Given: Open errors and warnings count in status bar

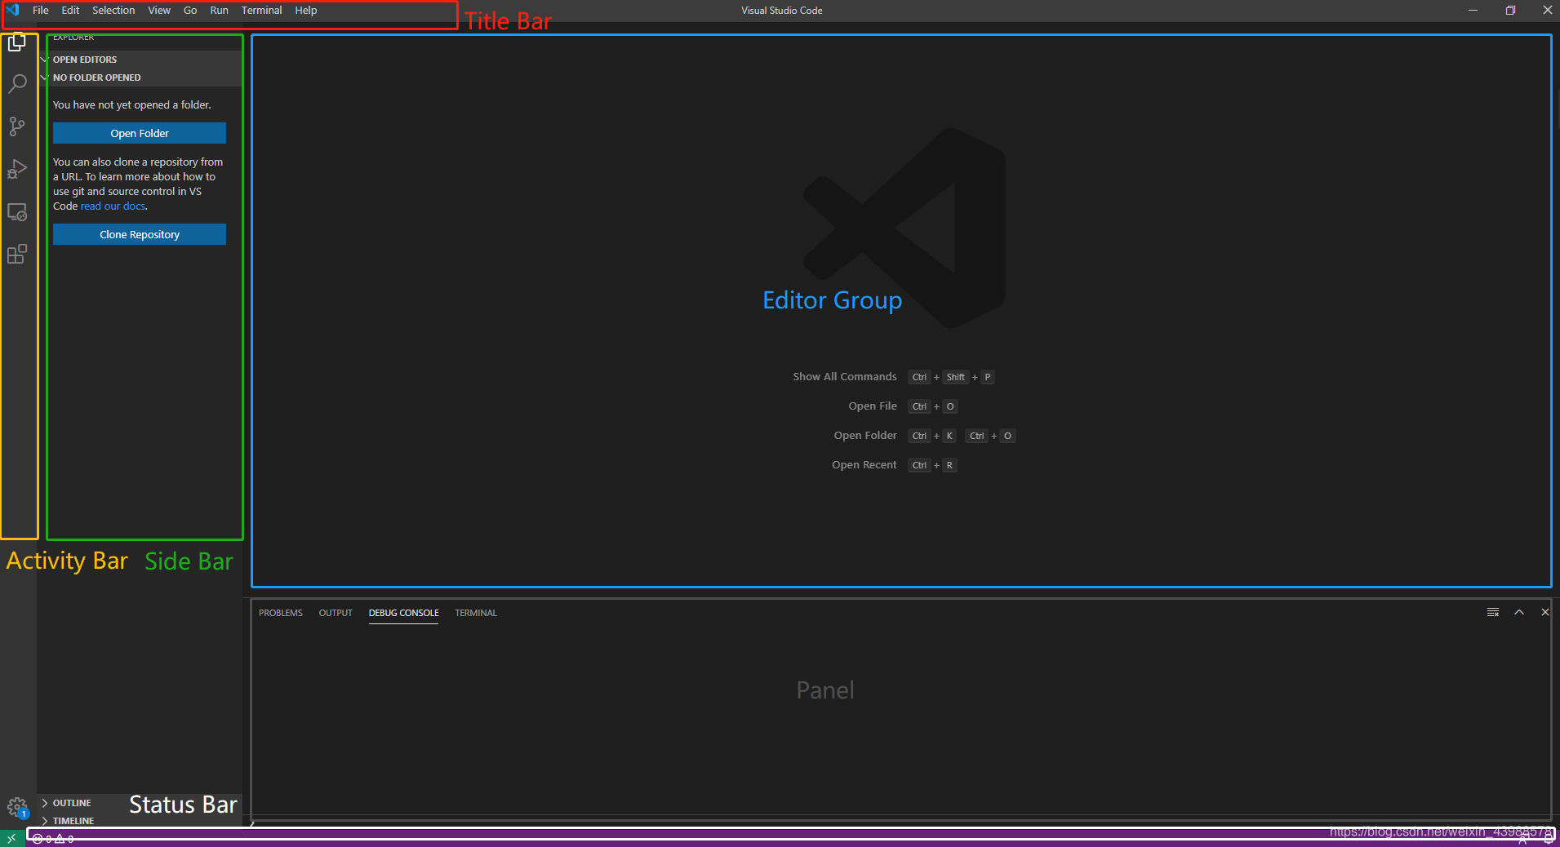Looking at the screenshot, I should pyautogui.click(x=53, y=839).
